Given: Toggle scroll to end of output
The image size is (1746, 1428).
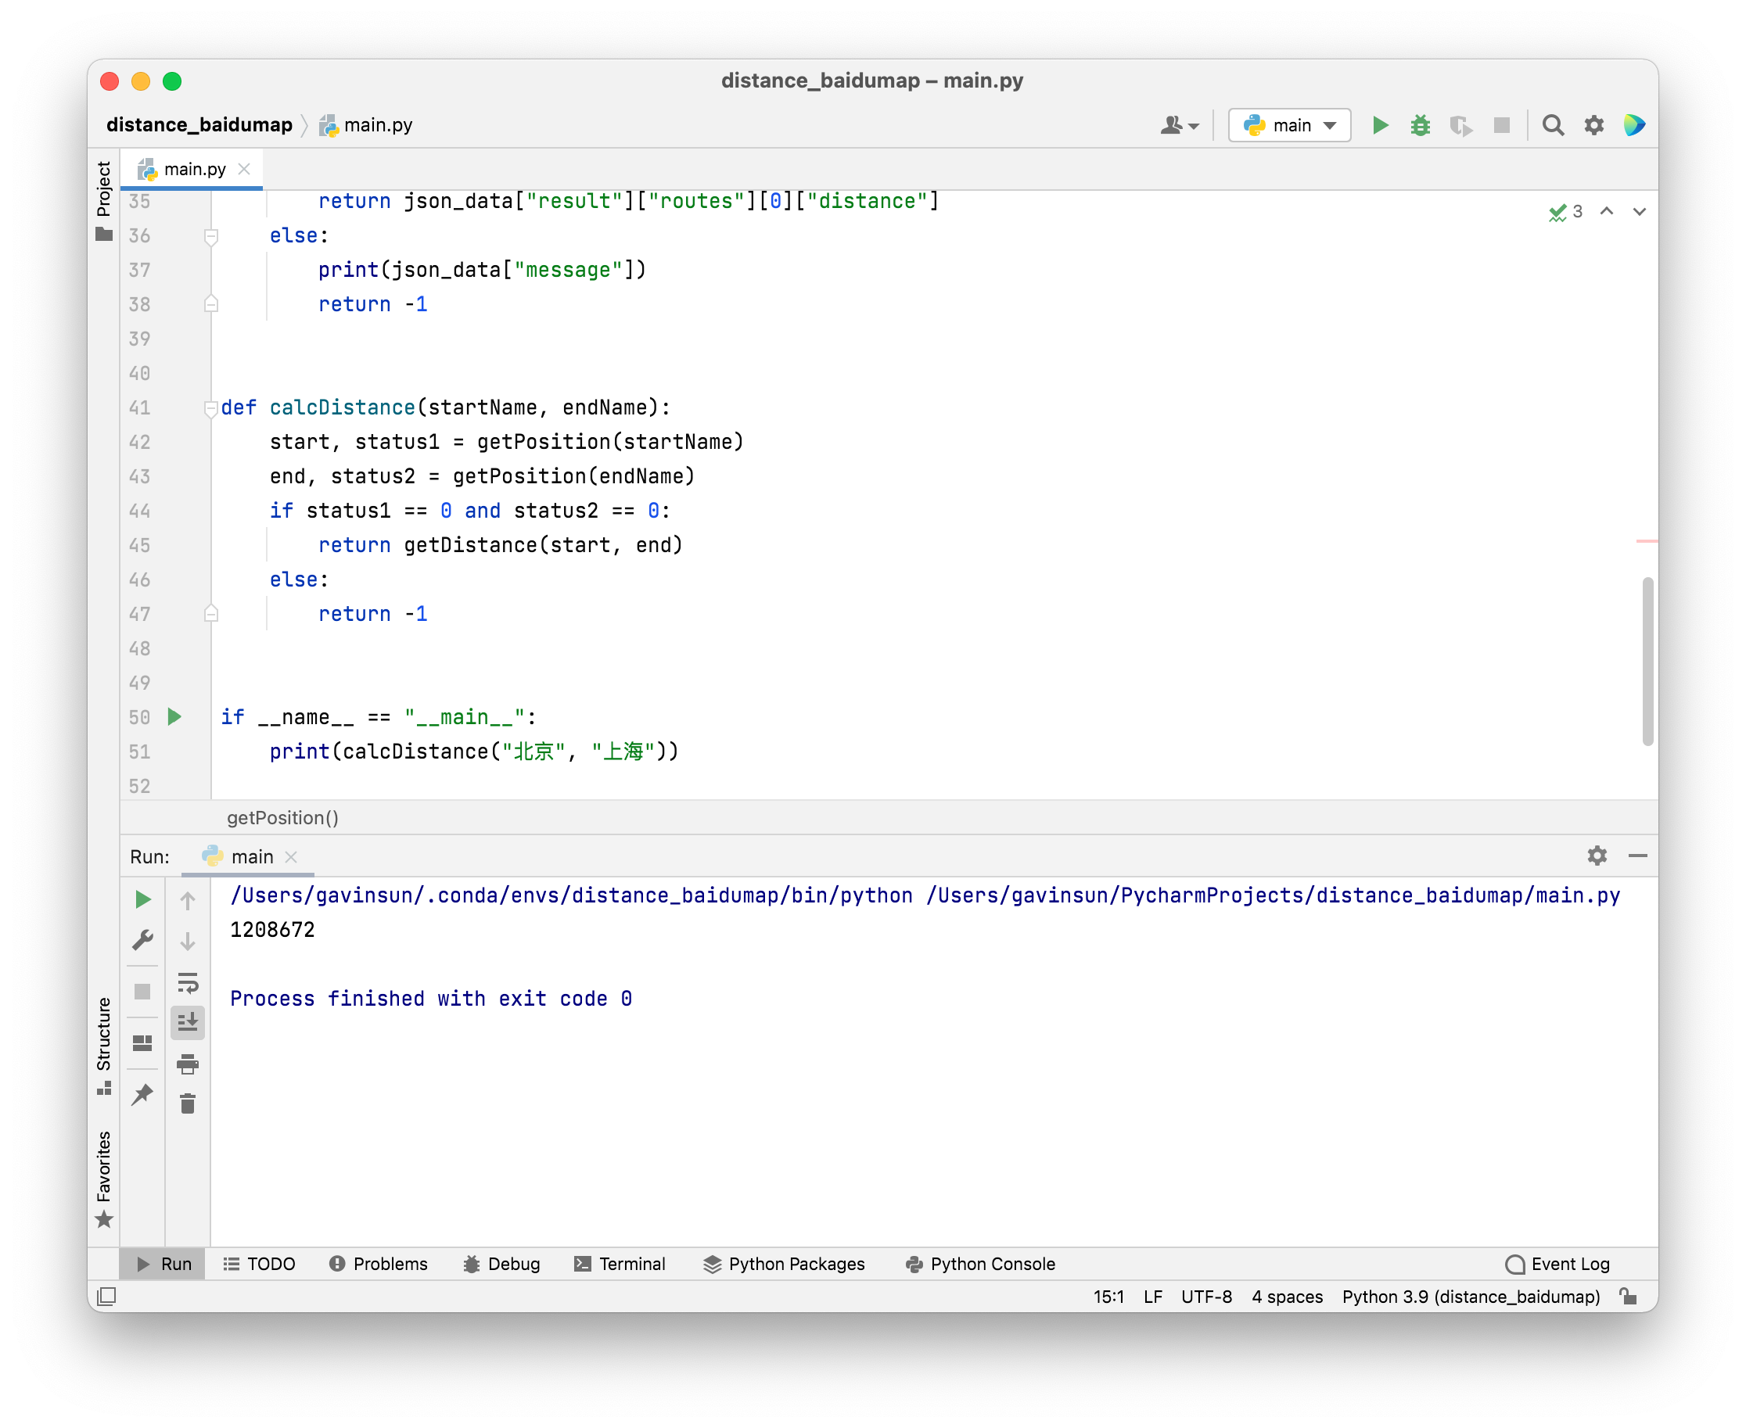Looking at the screenshot, I should [x=188, y=1022].
